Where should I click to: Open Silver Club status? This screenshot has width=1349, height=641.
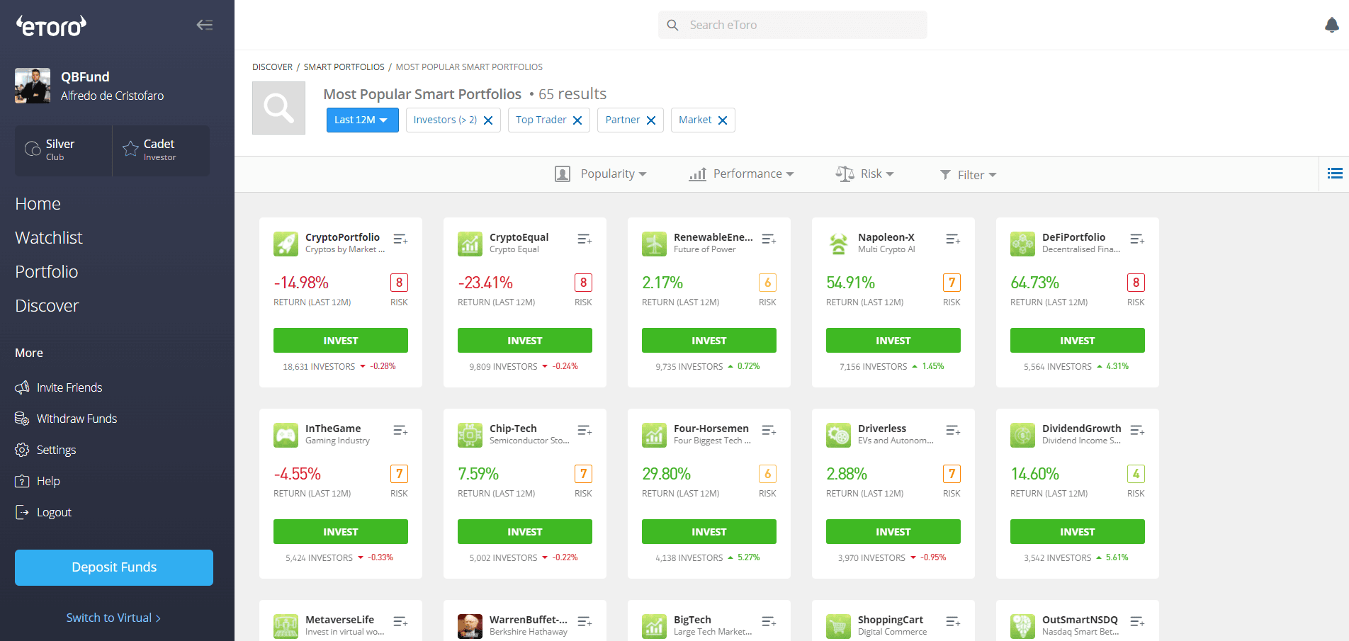[x=64, y=150]
